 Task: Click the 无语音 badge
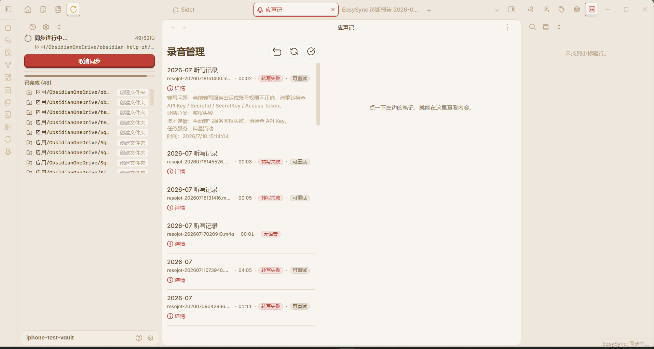click(x=271, y=234)
